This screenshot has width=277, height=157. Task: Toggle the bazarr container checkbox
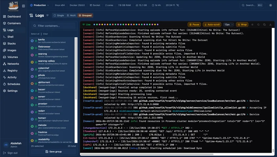click(32, 91)
